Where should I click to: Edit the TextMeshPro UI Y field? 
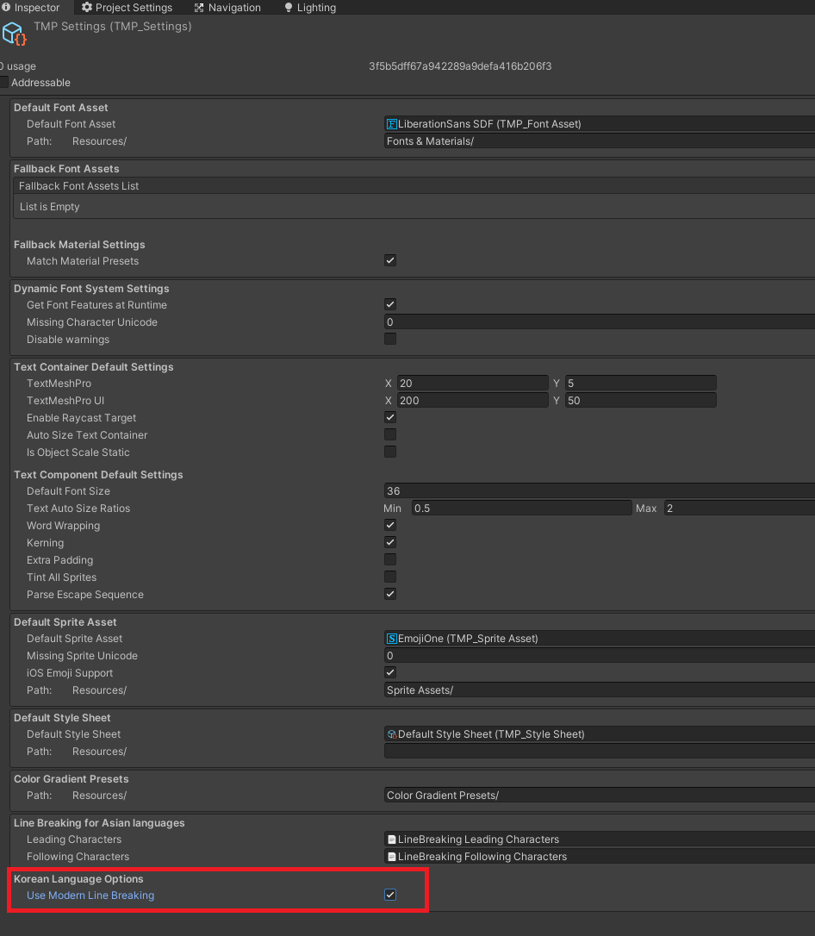pos(641,401)
